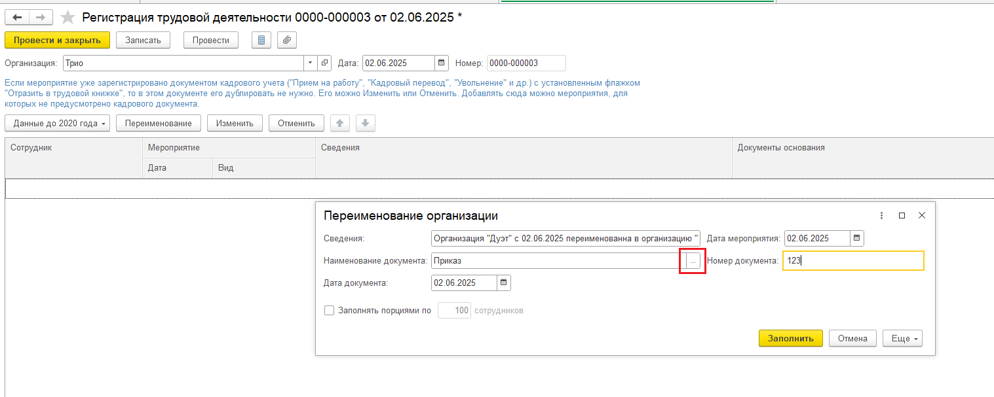Open the Еще dropdown menu
994x397 pixels.
pyautogui.click(x=902, y=338)
